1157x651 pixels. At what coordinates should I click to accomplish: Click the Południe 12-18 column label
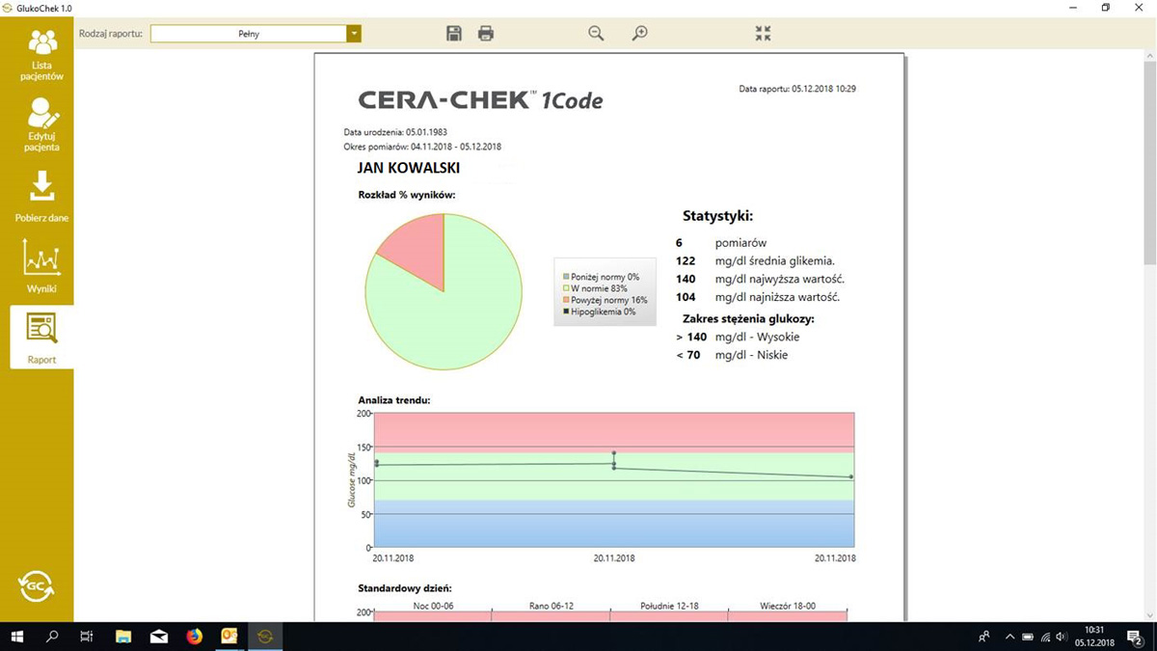point(669,606)
